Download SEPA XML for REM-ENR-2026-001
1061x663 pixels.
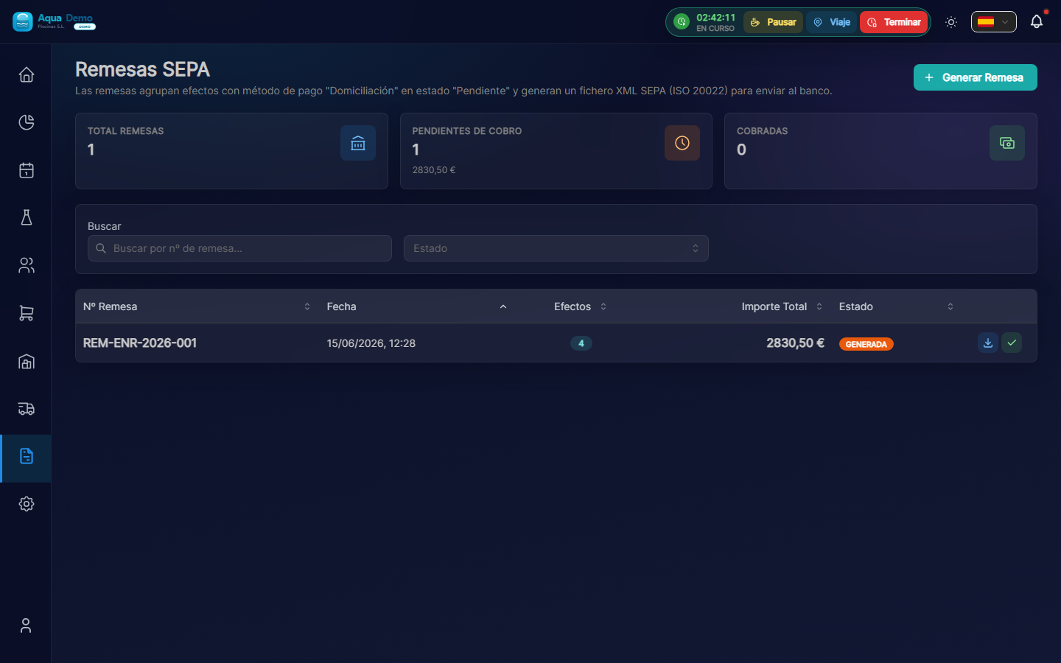coord(988,343)
